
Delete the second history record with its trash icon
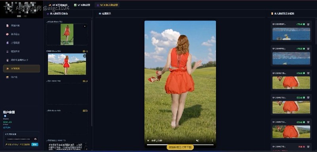pyautogui.click(x=308, y=49)
